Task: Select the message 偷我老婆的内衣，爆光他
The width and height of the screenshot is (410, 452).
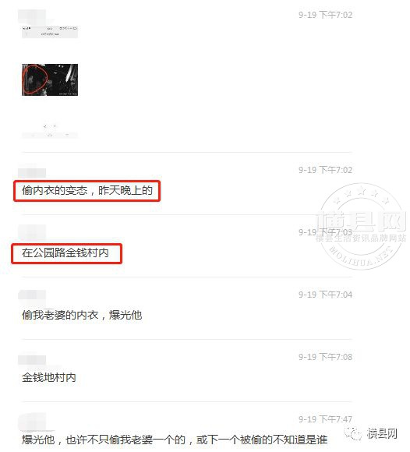Action: pyautogui.click(x=82, y=315)
